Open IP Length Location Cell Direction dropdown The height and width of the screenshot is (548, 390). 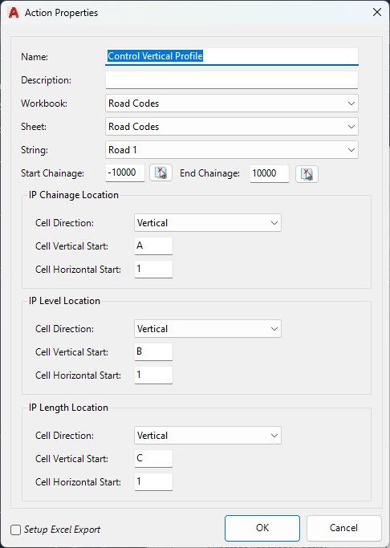point(208,436)
